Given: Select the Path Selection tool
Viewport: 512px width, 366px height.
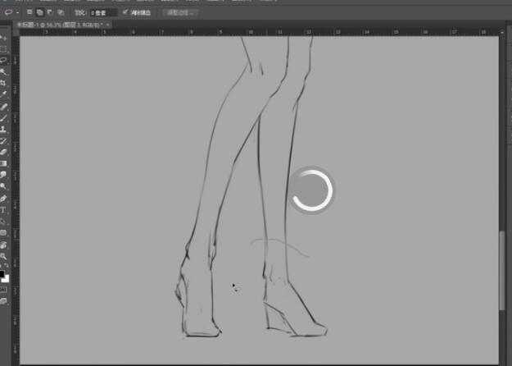Looking at the screenshot, I should 3,221.
